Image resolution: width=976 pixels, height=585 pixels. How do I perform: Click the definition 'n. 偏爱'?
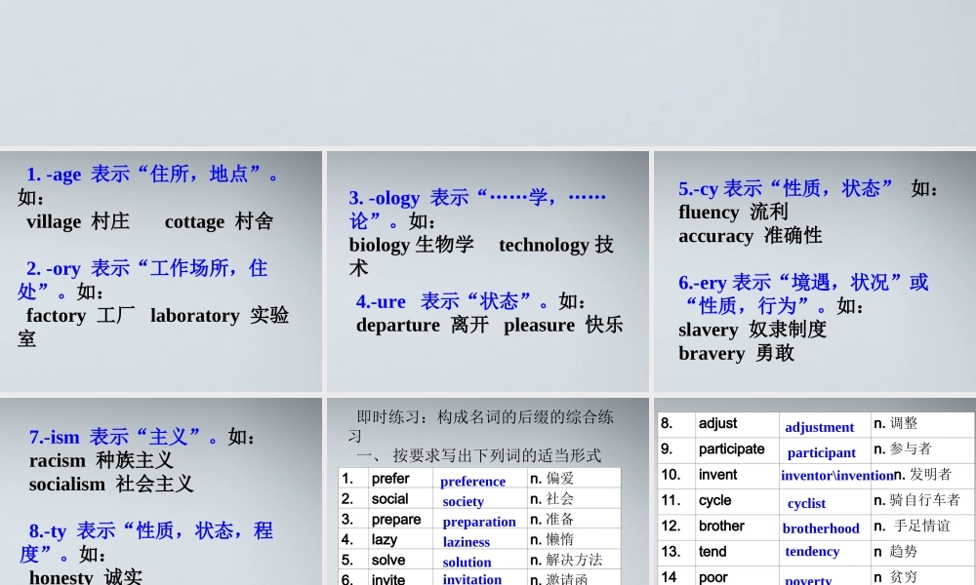pyautogui.click(x=551, y=478)
